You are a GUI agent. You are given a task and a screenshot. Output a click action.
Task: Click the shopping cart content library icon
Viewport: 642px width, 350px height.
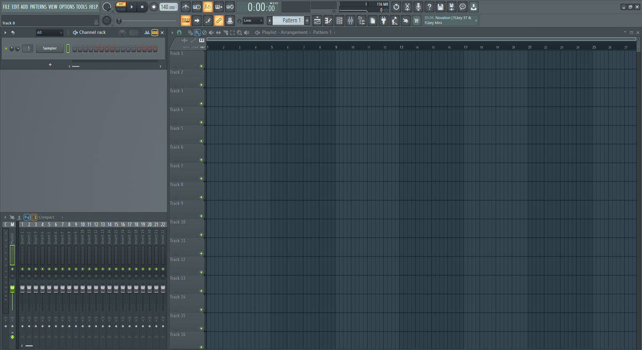click(x=416, y=21)
